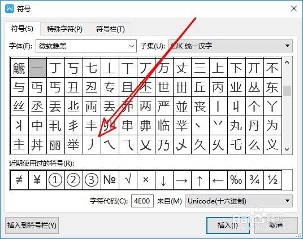Select the character 不 in the grid
This screenshot has width=303, height=239.
(273, 68)
